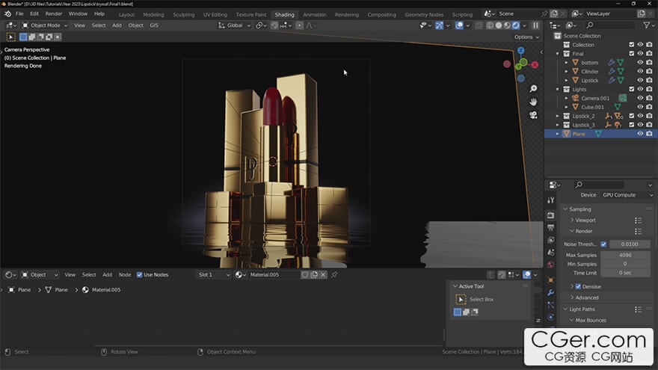This screenshot has width=658, height=370.
Task: Click the X axis on the navigation gizmo
Action: (535, 65)
